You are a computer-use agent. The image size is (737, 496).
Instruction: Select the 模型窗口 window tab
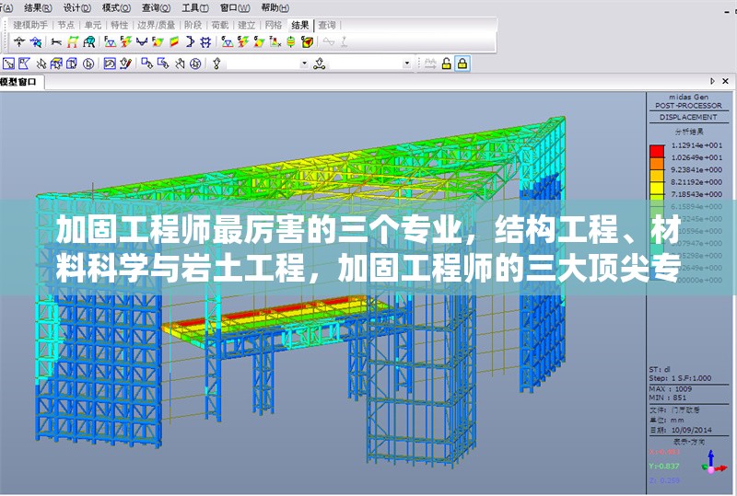tap(20, 82)
